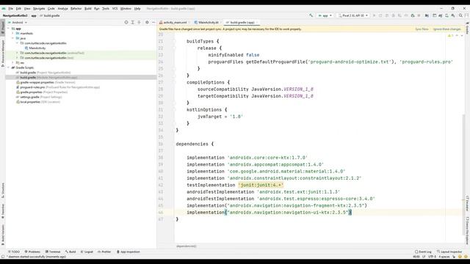The image size is (470, 264).
Task: Click the Run app play icon
Action: 374,15
